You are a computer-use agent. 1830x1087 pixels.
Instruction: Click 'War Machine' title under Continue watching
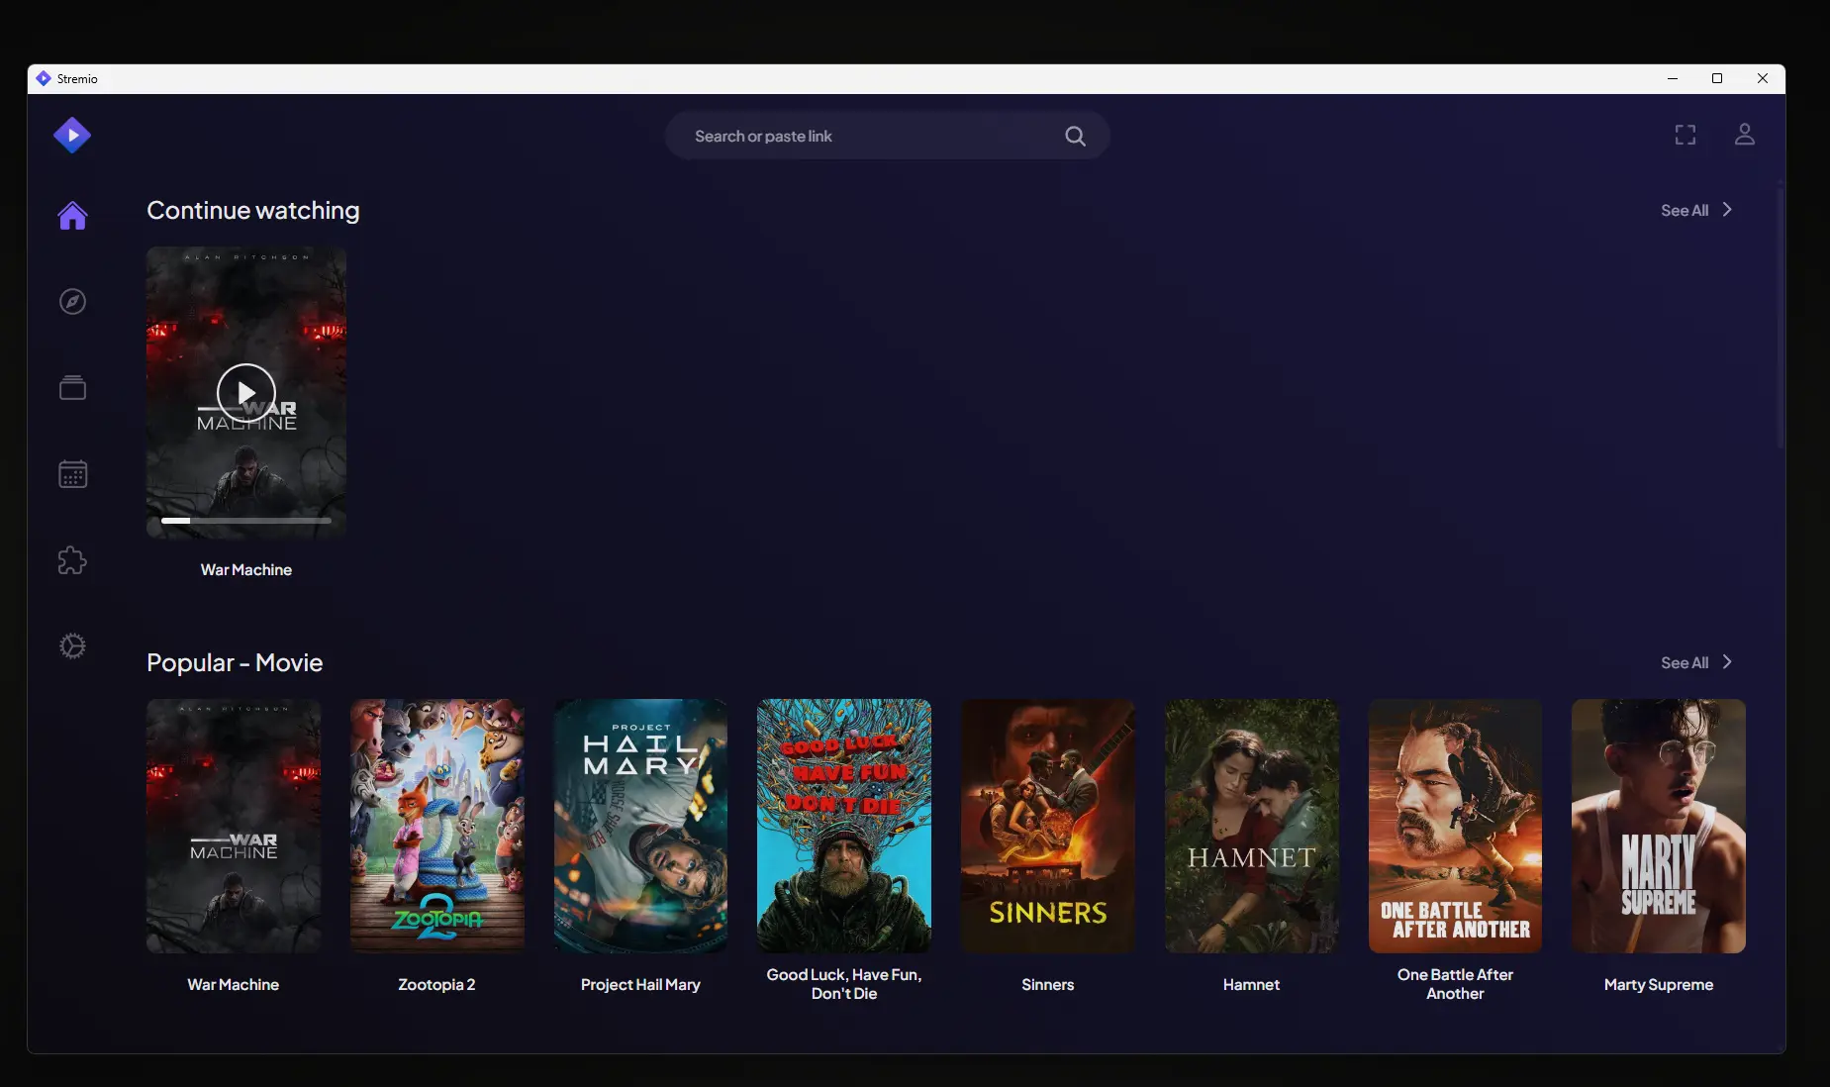pos(246,569)
